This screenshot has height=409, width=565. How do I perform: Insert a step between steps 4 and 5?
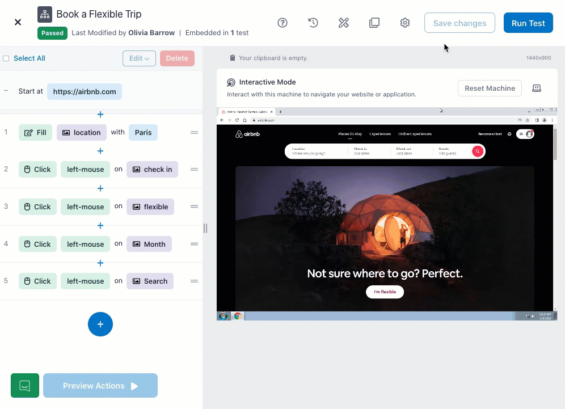[100, 263]
